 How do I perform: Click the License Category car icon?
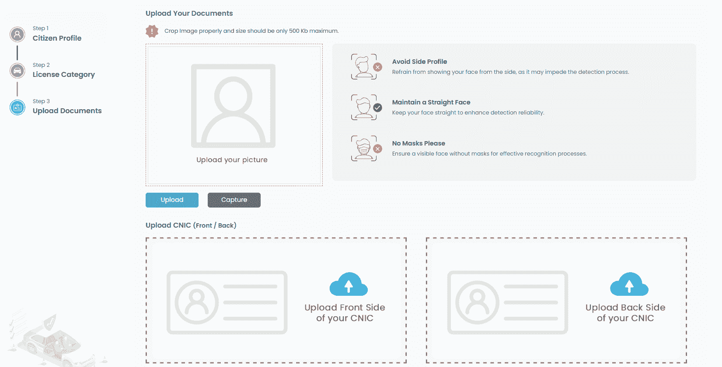[17, 70]
